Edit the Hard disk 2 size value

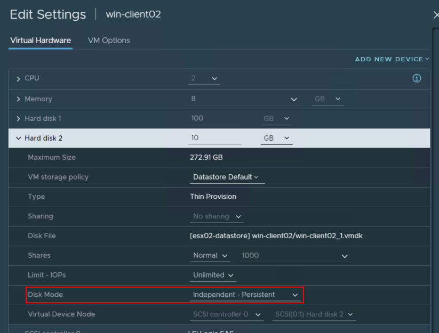(214, 137)
